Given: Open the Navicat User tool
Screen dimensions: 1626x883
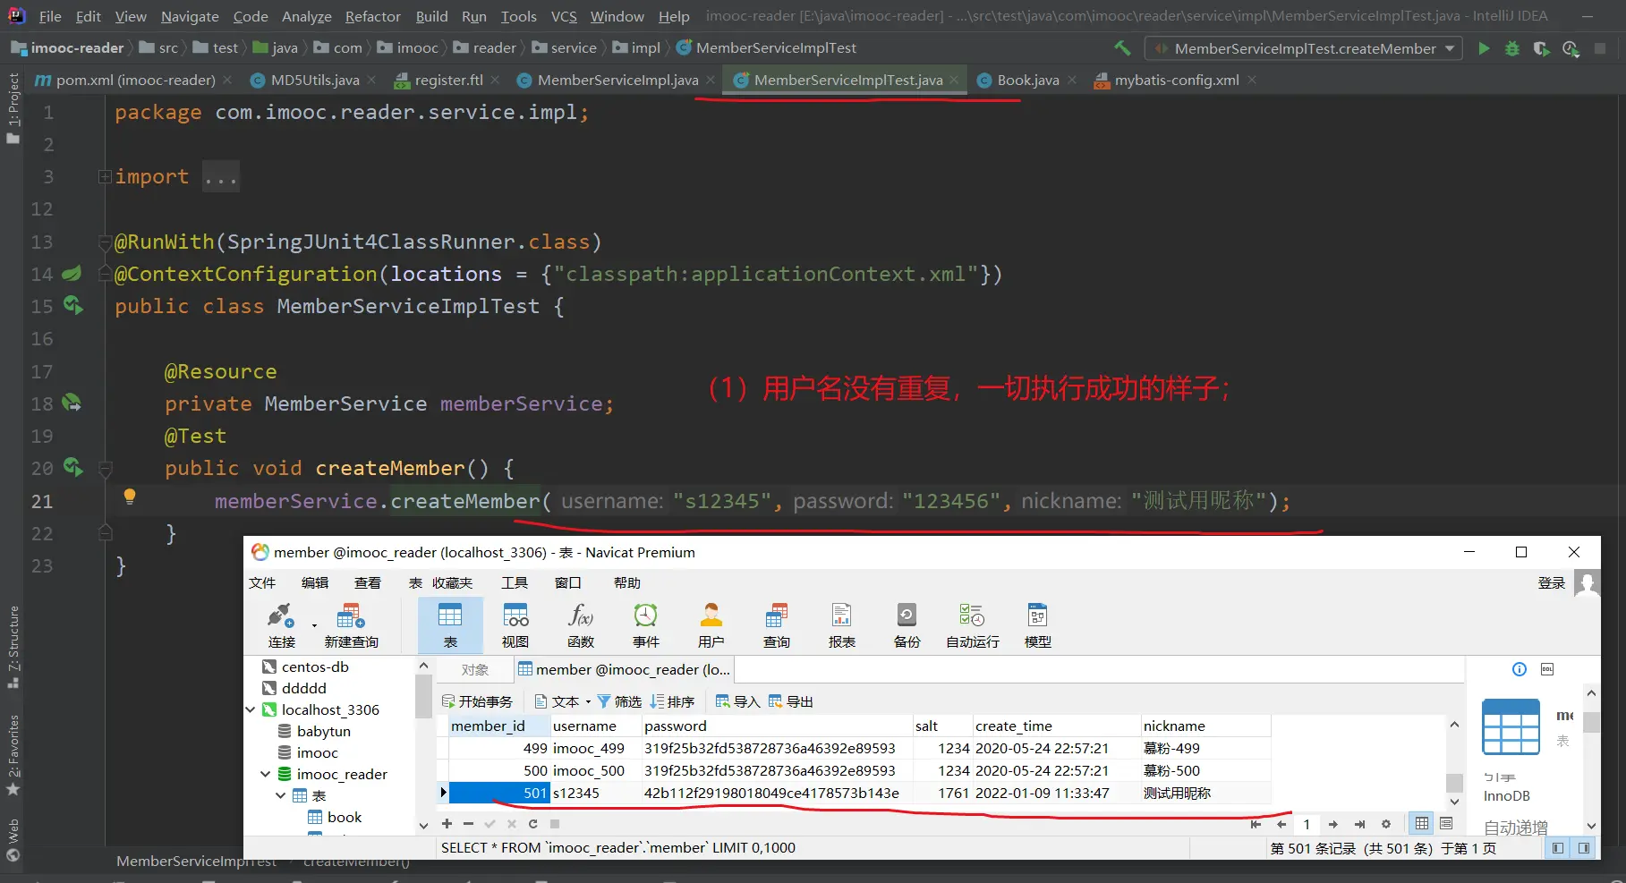Looking at the screenshot, I should (x=711, y=624).
